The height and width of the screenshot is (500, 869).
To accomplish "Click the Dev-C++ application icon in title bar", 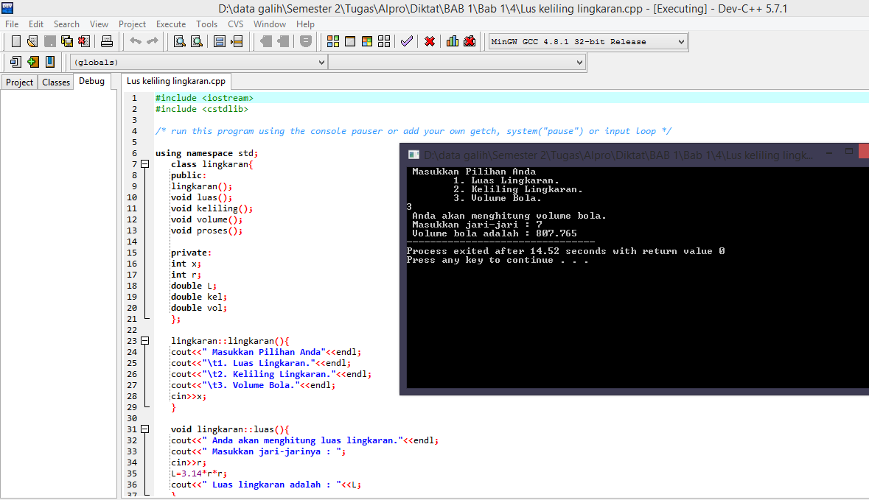I will coord(7,8).
